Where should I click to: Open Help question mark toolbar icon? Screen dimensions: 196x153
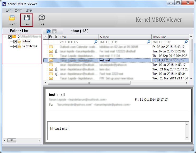(x=42, y=18)
